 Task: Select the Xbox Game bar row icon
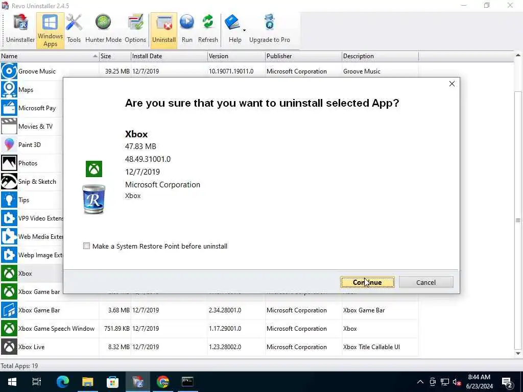[9, 291]
